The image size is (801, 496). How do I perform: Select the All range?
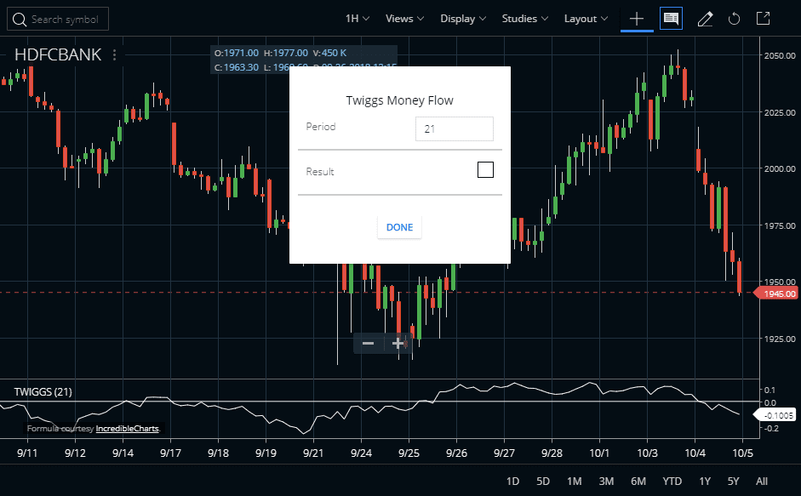tap(762, 482)
